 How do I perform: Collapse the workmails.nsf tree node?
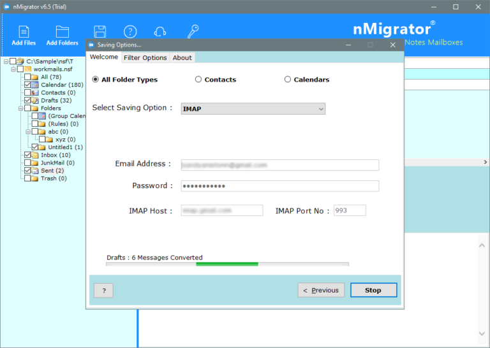[13, 69]
